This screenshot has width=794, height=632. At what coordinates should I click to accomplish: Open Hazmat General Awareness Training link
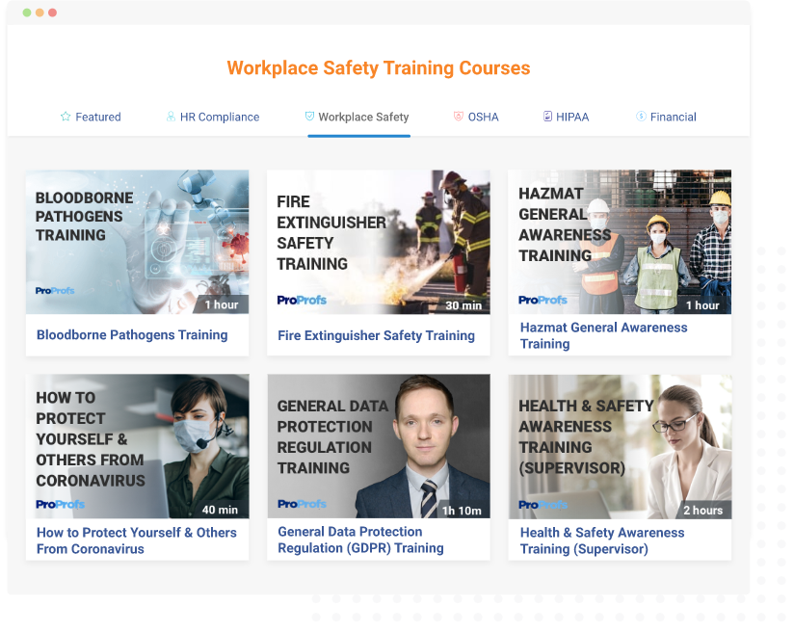(604, 335)
